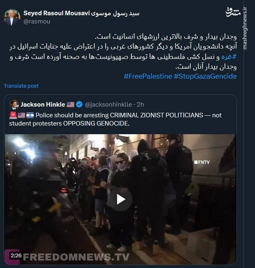Open the #StopGazaGencide hashtag
Screen dimensions: 255x268
pyautogui.click(x=205, y=76)
